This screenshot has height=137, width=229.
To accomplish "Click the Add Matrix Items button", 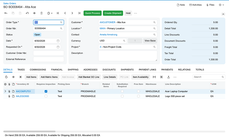I will 49,77.
